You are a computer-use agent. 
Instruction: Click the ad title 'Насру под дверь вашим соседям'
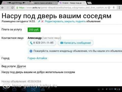(x=56, y=16)
